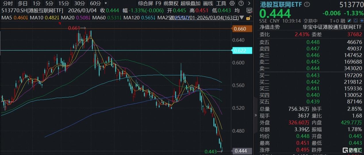Click the T+0 tag
Viewport: 364px width, 155px height.
coord(334,21)
